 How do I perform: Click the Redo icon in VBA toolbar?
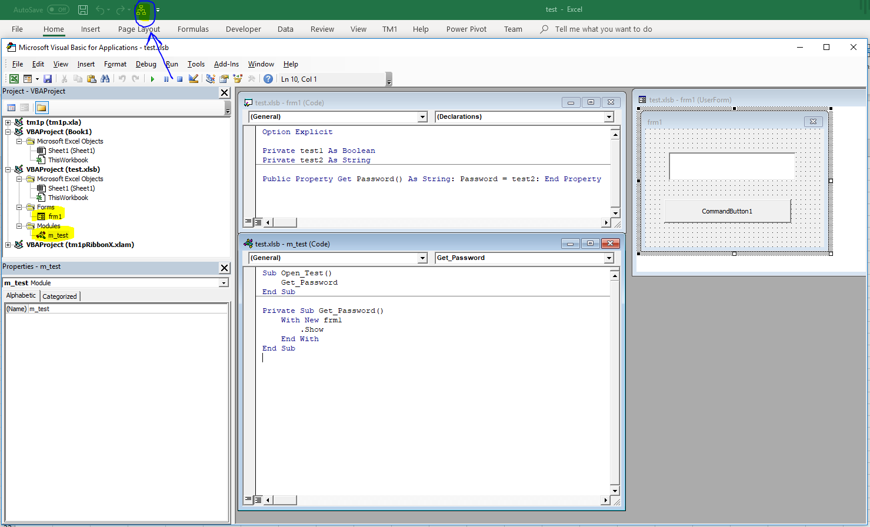pos(136,79)
